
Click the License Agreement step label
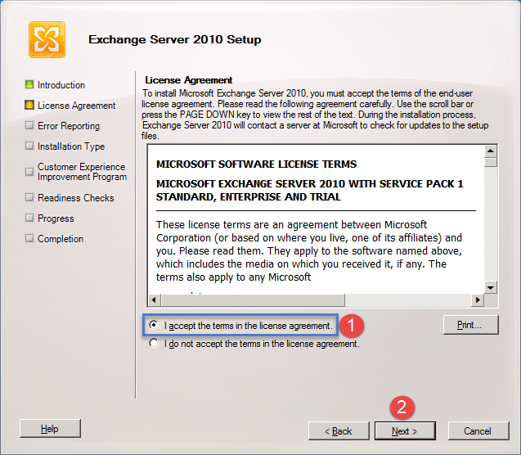[x=76, y=106]
